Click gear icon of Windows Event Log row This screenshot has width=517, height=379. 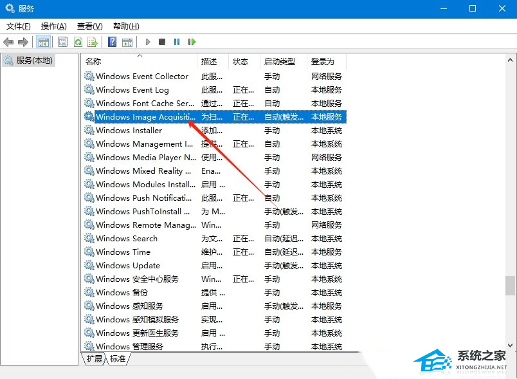[x=89, y=89]
